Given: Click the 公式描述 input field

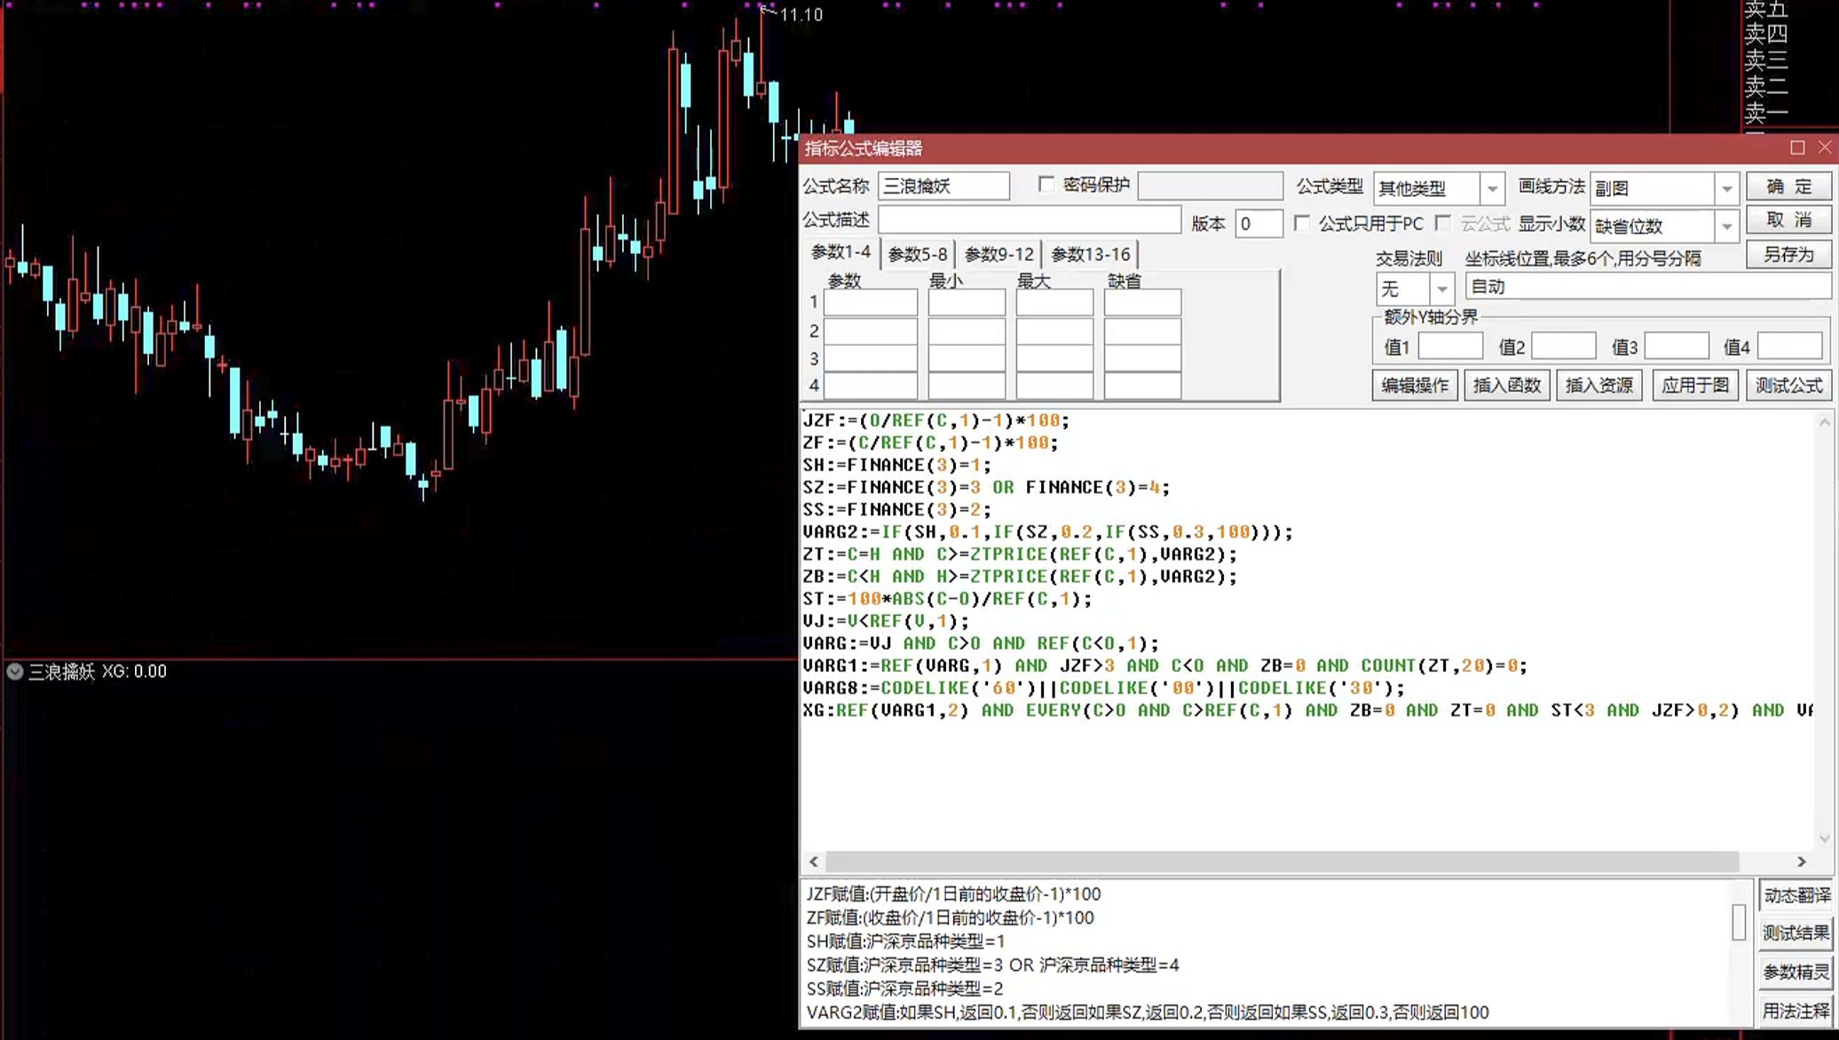Looking at the screenshot, I should click(x=1030, y=220).
